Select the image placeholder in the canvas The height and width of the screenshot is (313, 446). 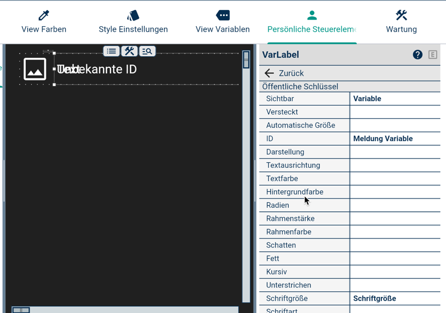[35, 69]
